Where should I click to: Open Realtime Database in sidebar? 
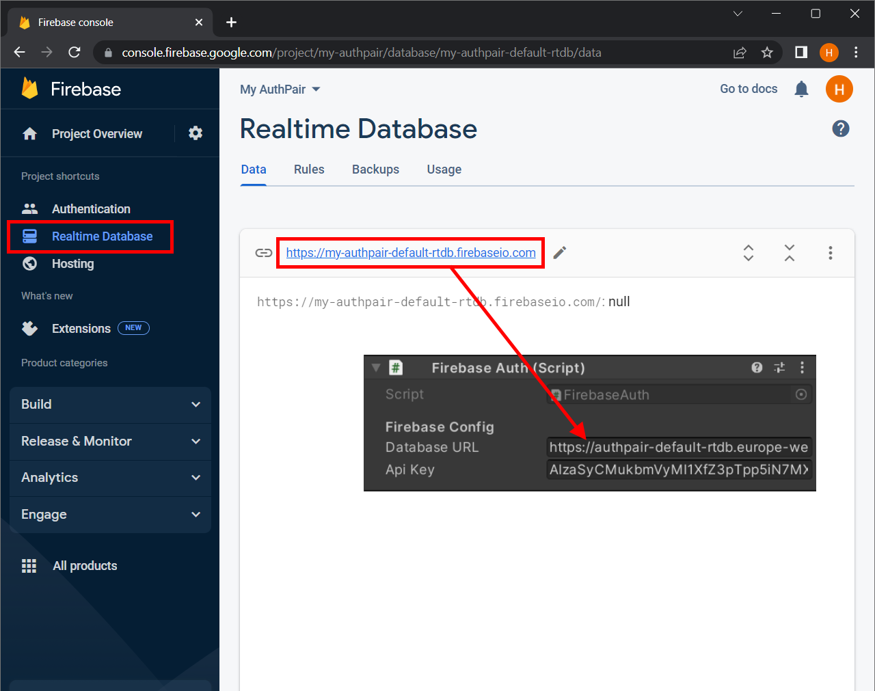[x=103, y=236]
